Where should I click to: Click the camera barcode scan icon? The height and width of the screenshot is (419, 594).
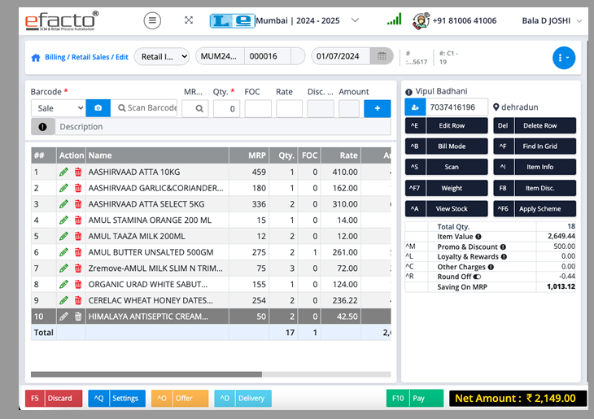(x=98, y=108)
